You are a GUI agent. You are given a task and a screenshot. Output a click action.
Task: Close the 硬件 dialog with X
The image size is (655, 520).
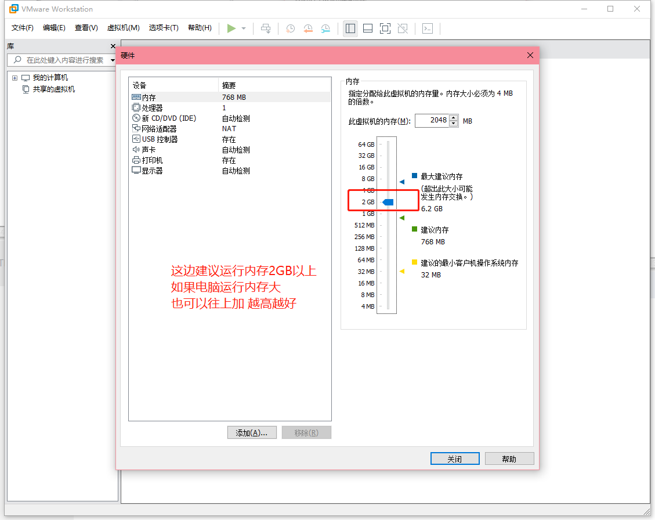click(530, 55)
